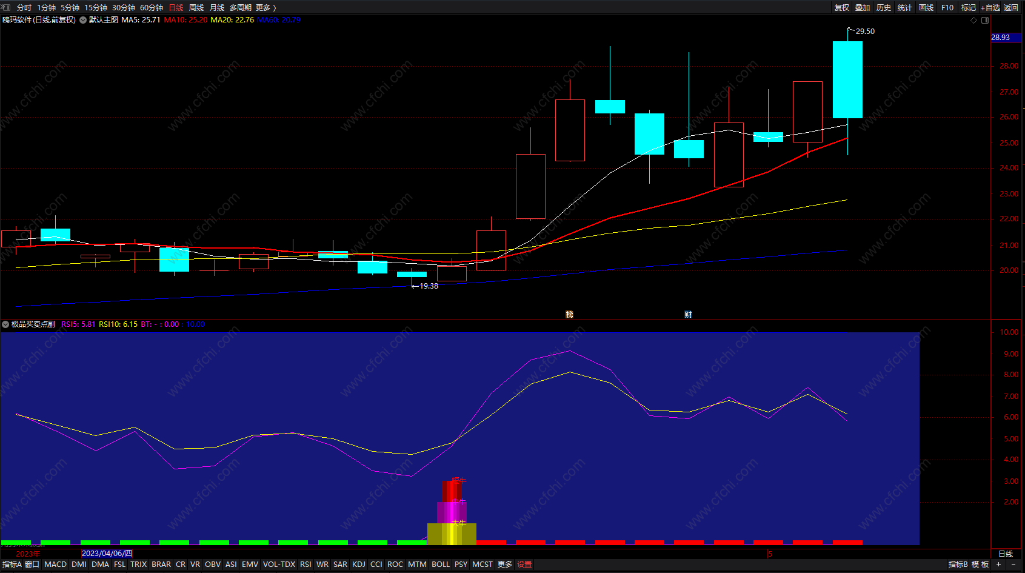Select the MACD indicator
Image resolution: width=1025 pixels, height=573 pixels.
(x=56, y=565)
